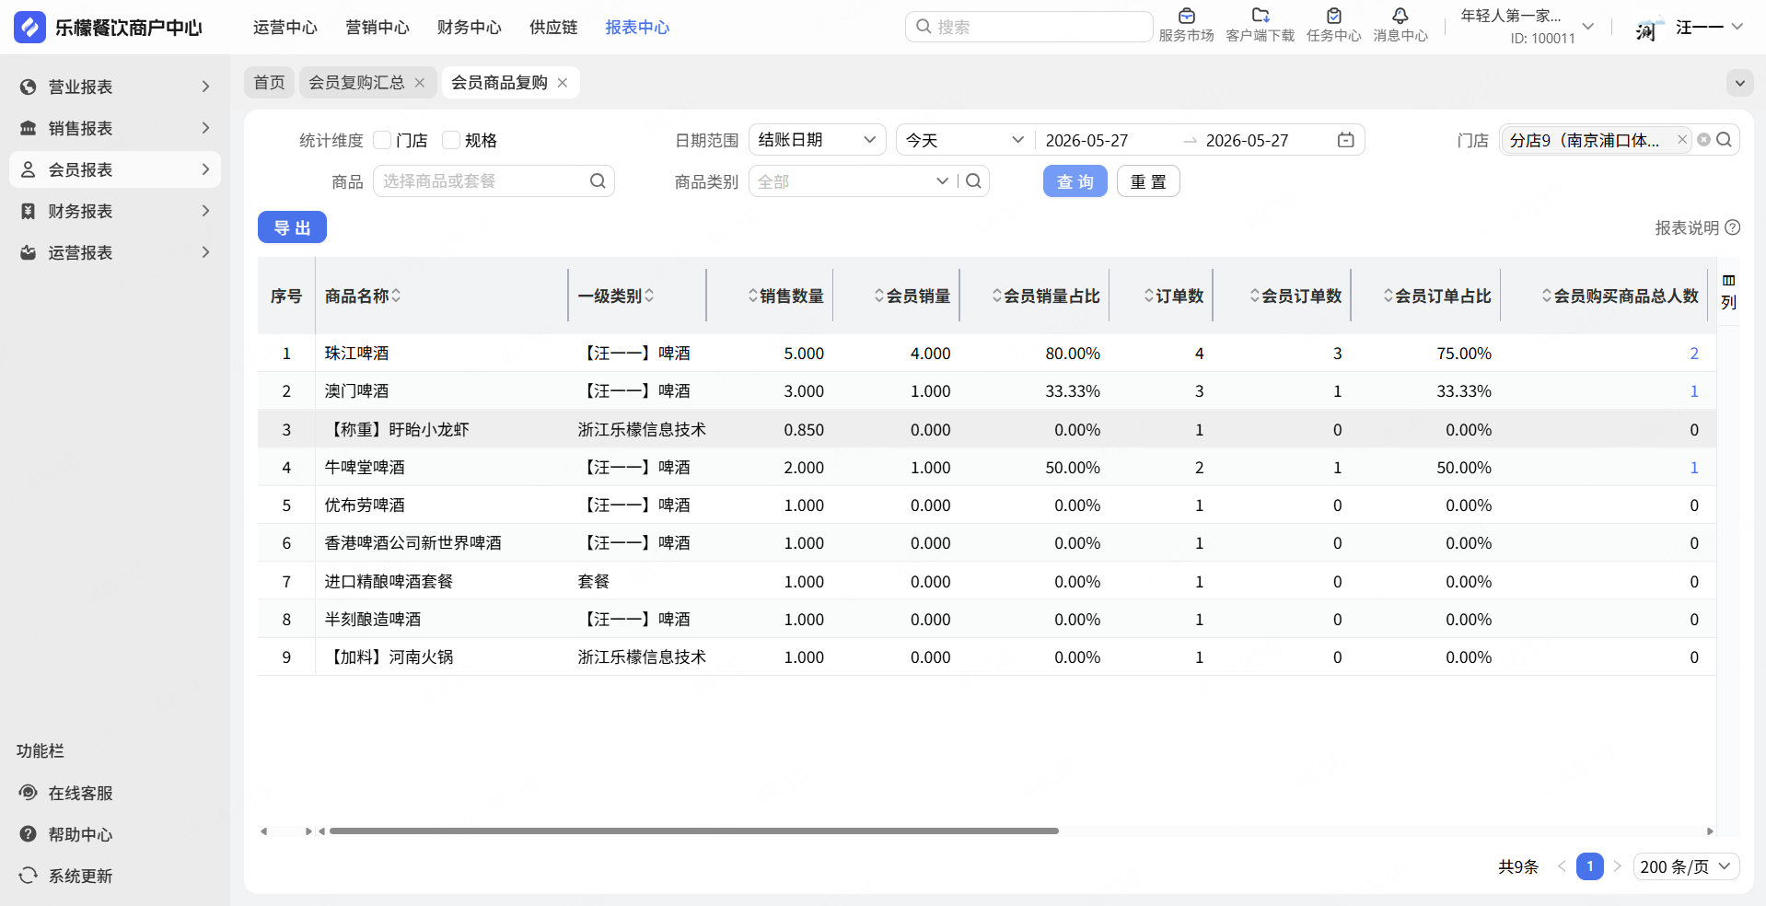This screenshot has width=1766, height=906.
Task: Click the 客户端下载 client download icon
Action: 1260,17
